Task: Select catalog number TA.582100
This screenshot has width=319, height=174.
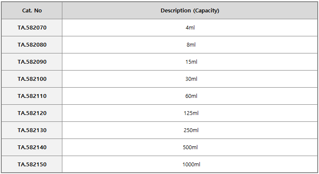Action: pyautogui.click(x=32, y=79)
